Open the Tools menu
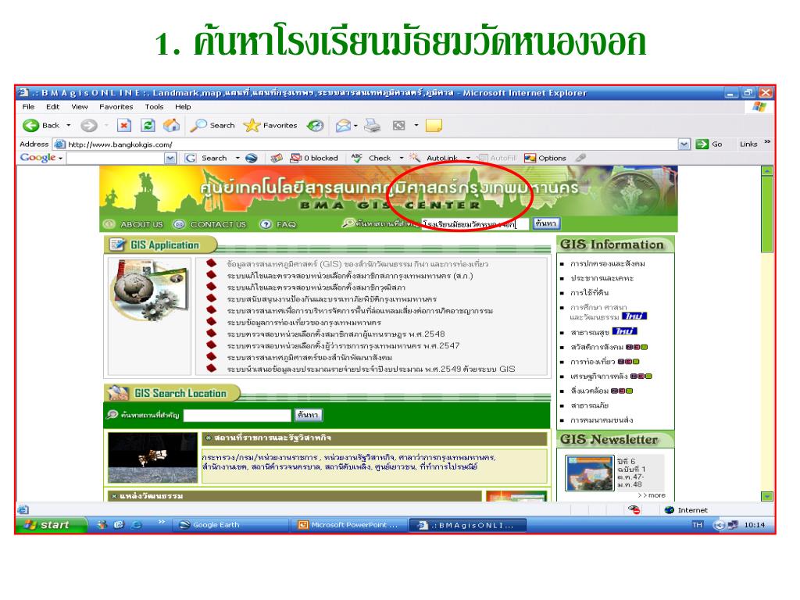Screen dimensions: 800x600 click(154, 106)
